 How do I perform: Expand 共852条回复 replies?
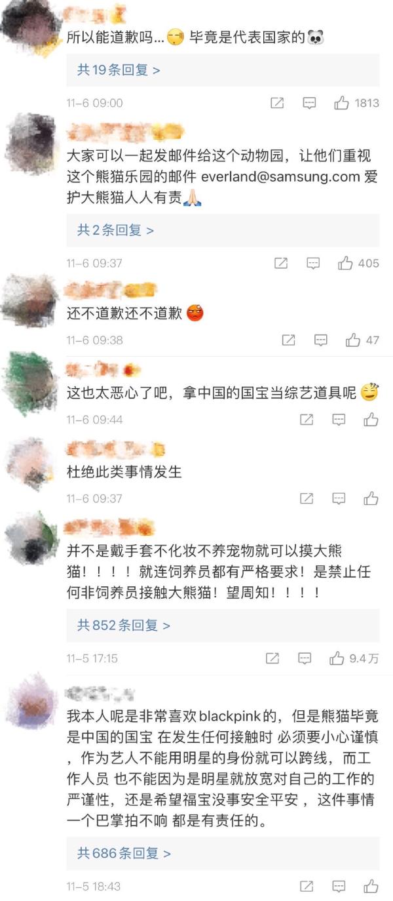(124, 625)
